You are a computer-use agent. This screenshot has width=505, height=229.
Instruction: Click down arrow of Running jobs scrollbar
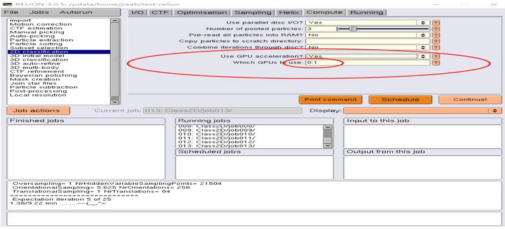pyautogui.click(x=328, y=146)
